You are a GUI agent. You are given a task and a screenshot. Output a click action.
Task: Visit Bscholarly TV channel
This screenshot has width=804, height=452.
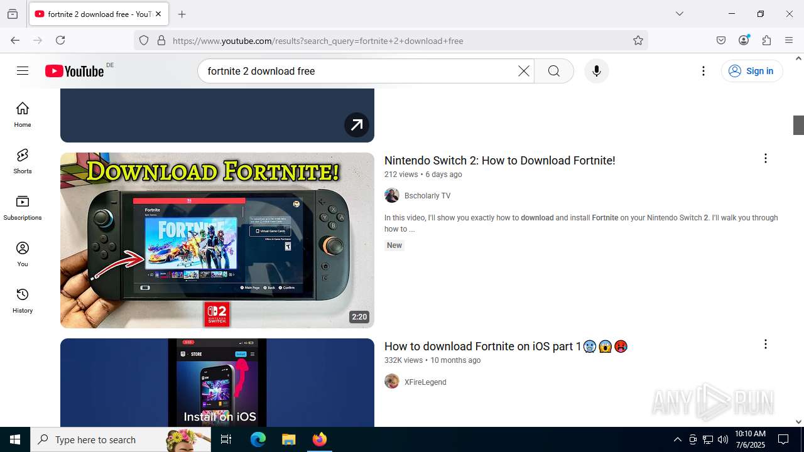click(427, 196)
